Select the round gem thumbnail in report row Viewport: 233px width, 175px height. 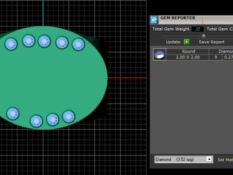click(x=160, y=54)
